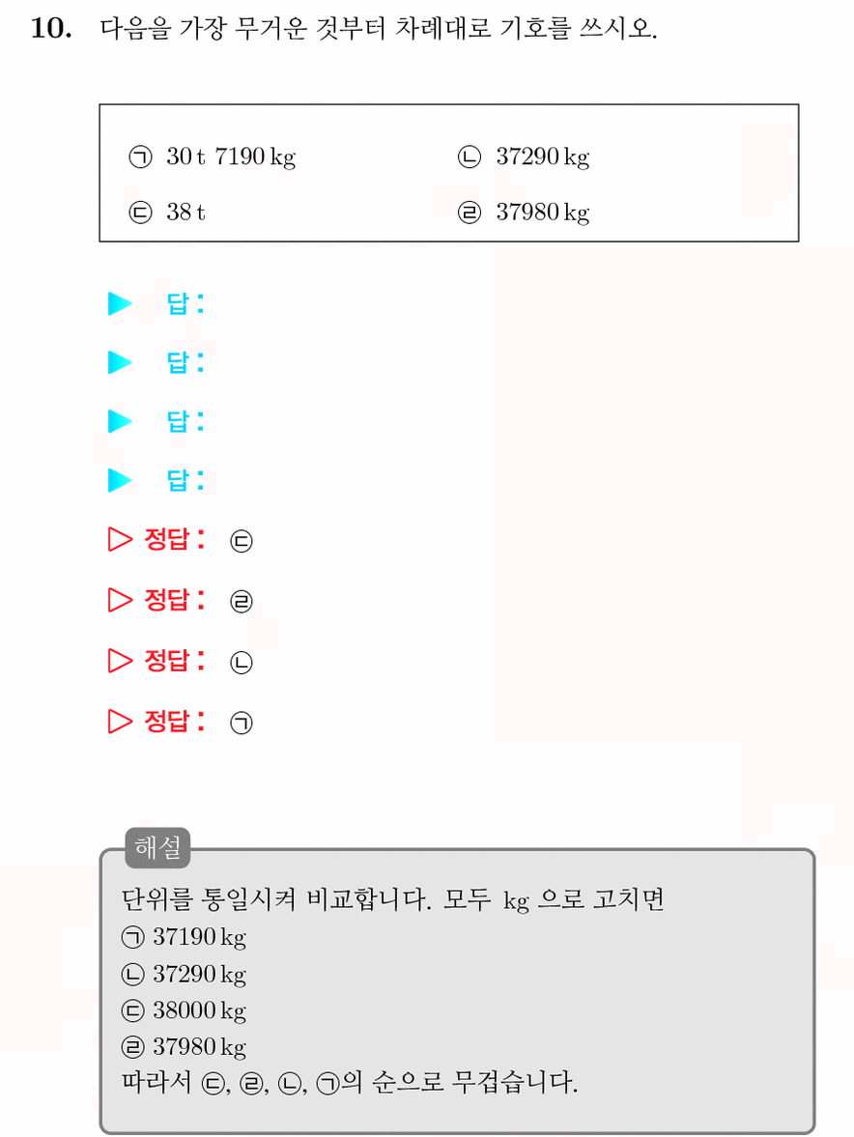Click the second 답: label
Viewport: 854px width, 1137px height.
click(185, 362)
